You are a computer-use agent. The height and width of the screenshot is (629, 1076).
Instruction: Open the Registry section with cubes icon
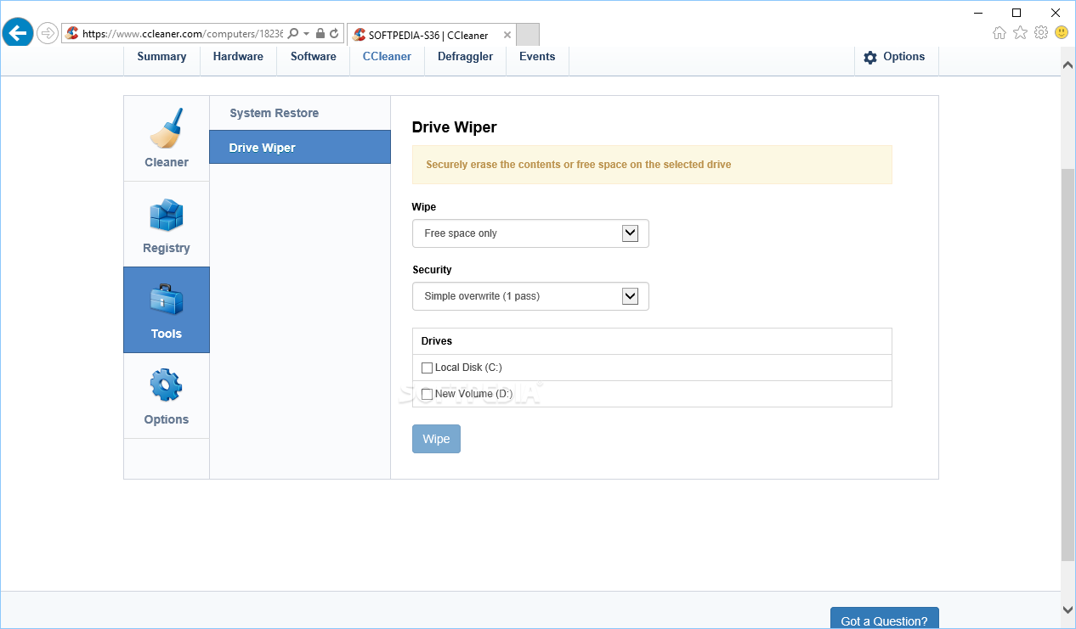[x=167, y=225]
